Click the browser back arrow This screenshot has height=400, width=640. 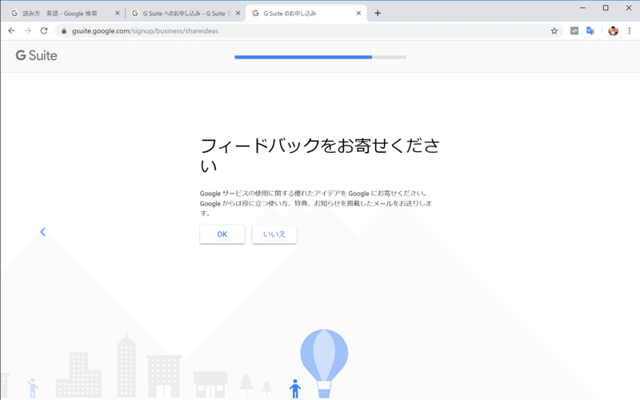click(x=11, y=30)
